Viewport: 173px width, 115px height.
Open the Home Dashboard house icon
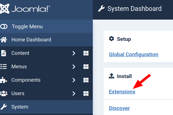coord(4,40)
